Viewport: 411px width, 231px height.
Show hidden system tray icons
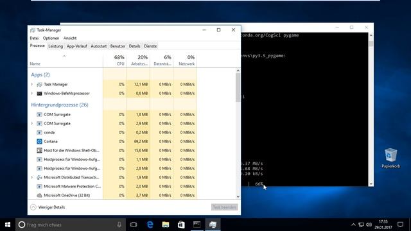coord(353,225)
